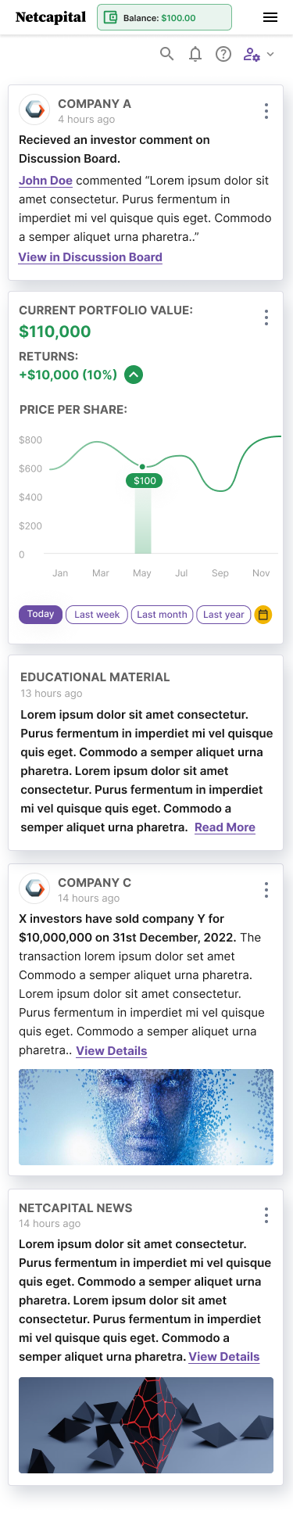
Task: Click the $100 chart data point
Action: tap(143, 467)
